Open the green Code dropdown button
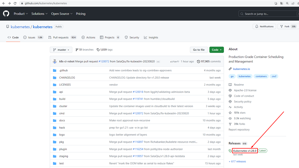This screenshot has height=168, width=299. pyautogui.click(x=216, y=50)
